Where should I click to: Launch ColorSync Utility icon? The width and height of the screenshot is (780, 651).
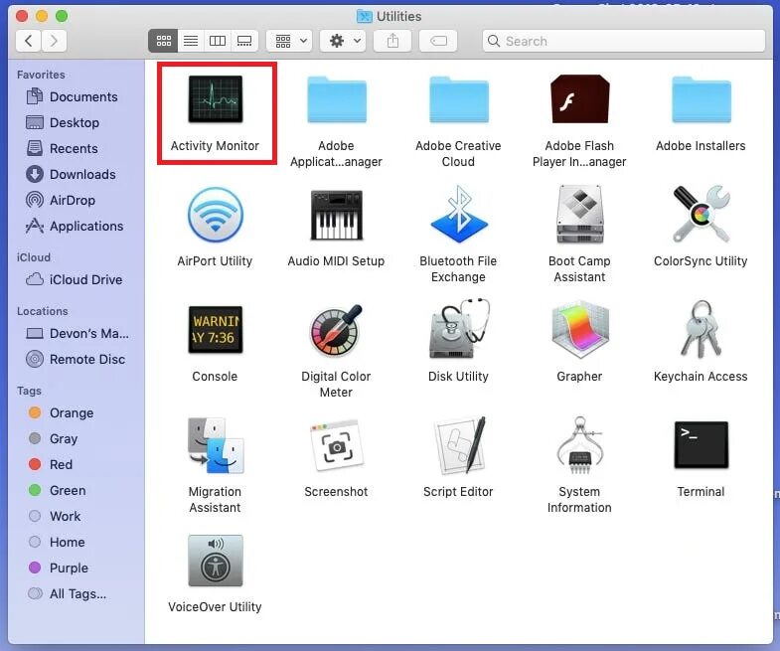click(701, 214)
